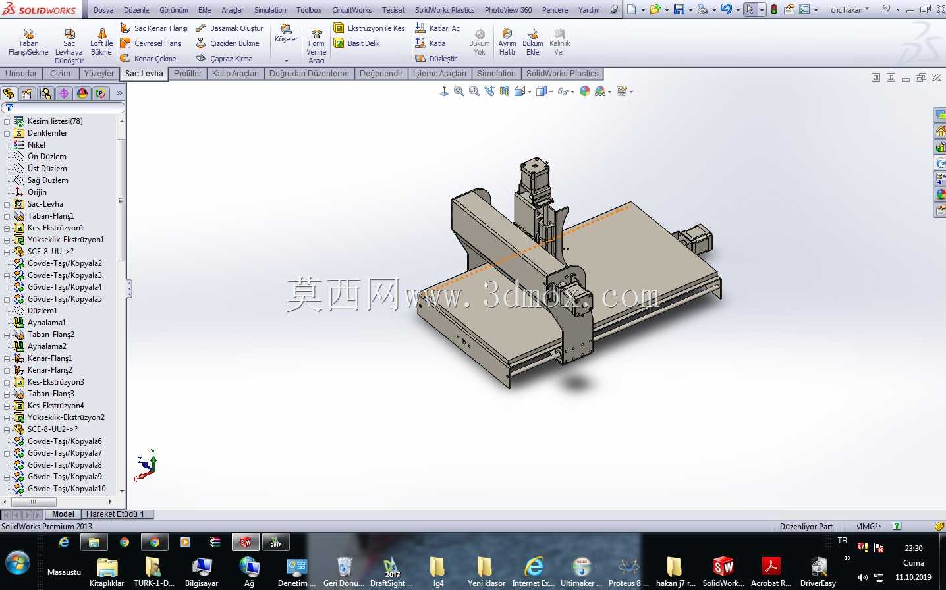Viewport: 946px width, 590px height.
Task: Switch to the Çizim ribbon tab
Action: coord(61,74)
